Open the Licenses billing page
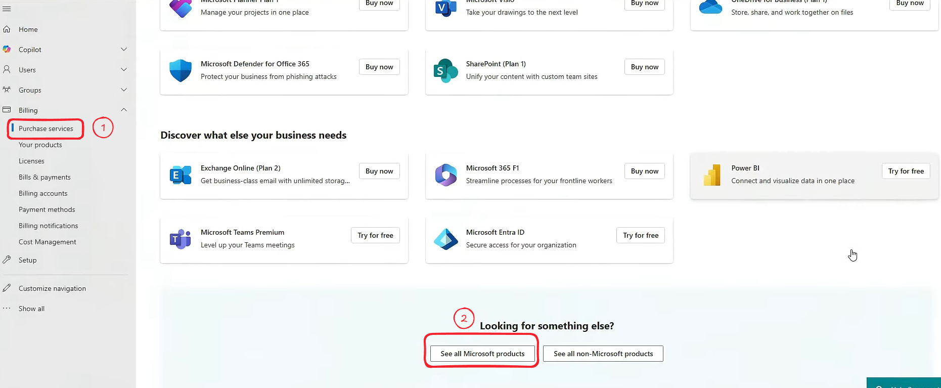941x388 pixels. pyautogui.click(x=31, y=161)
